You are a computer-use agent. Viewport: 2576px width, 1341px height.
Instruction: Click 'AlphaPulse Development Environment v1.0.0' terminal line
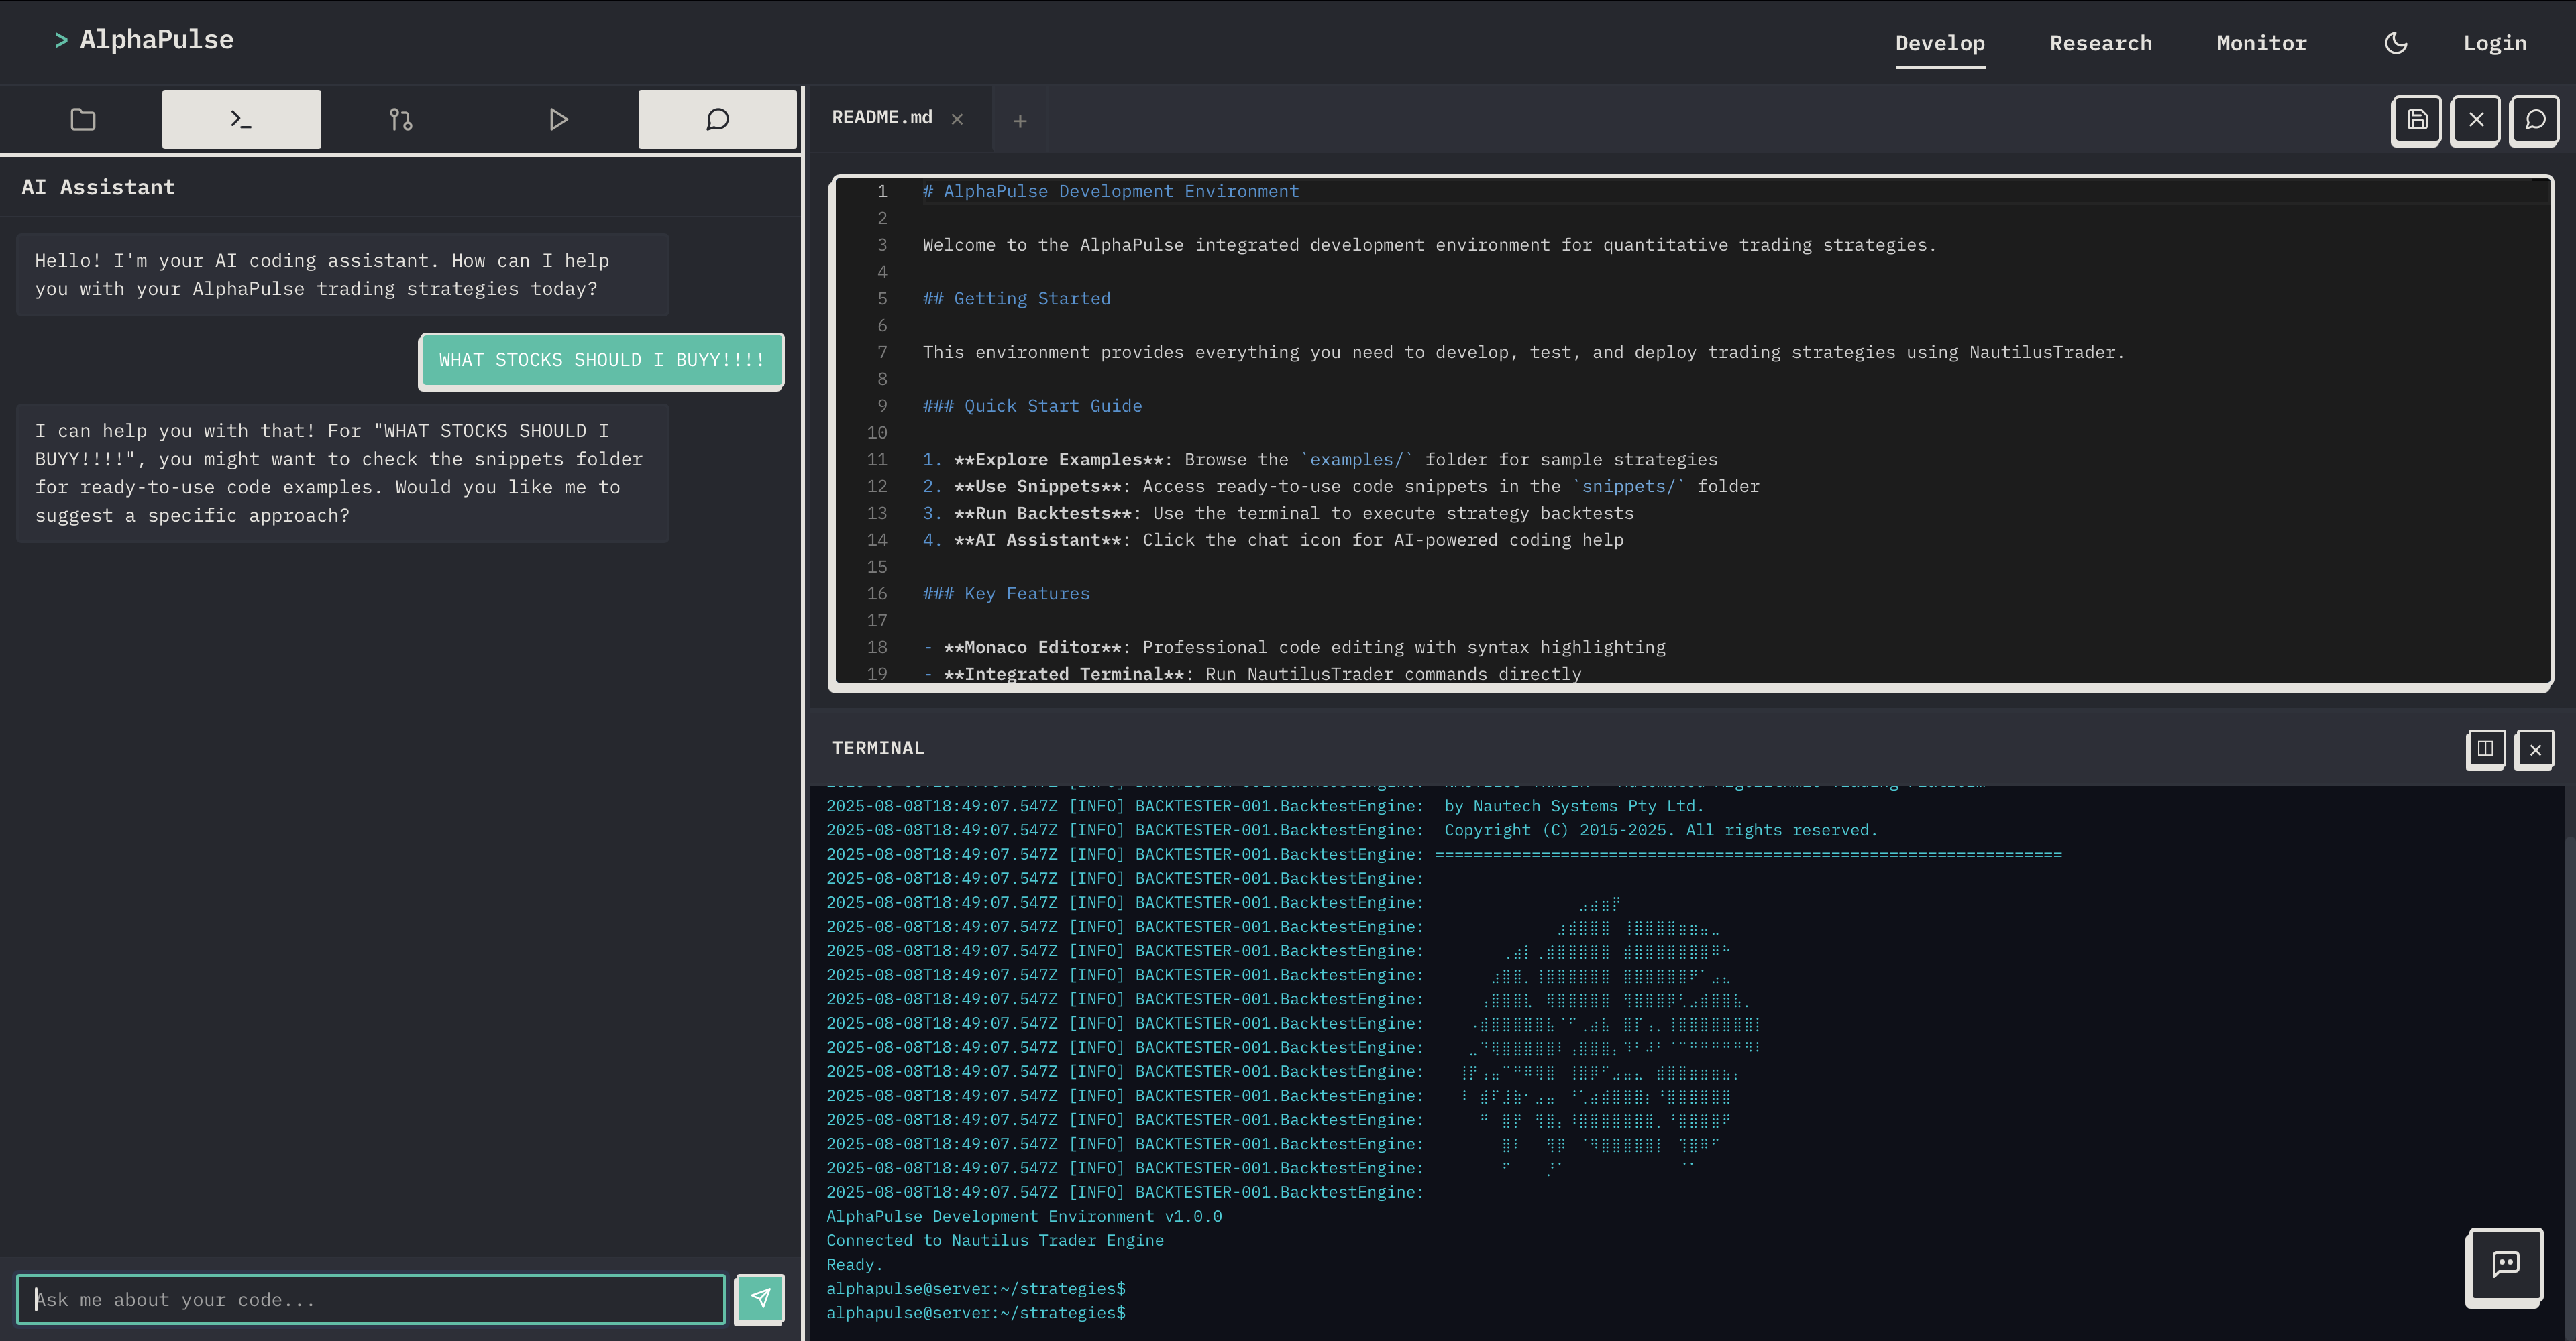click(1023, 1216)
